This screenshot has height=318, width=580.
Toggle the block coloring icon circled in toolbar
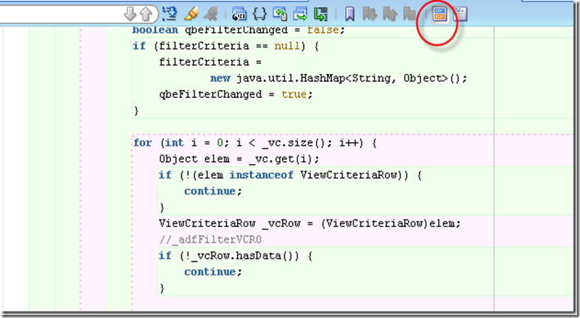click(439, 14)
